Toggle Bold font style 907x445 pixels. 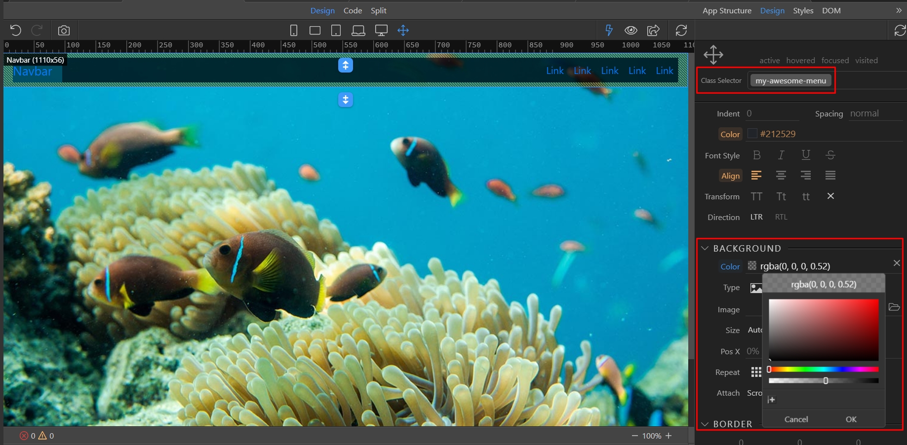756,155
